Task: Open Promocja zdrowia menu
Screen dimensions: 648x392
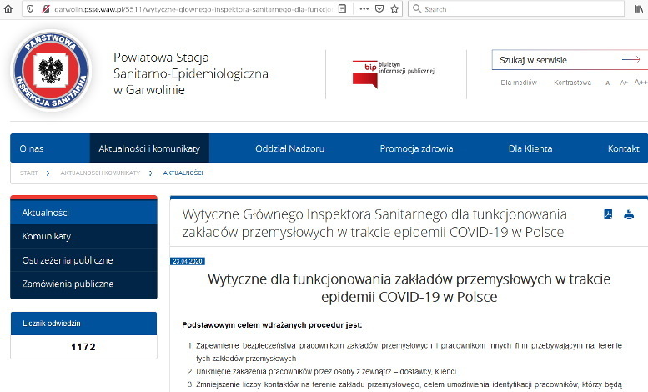Action: (x=416, y=148)
